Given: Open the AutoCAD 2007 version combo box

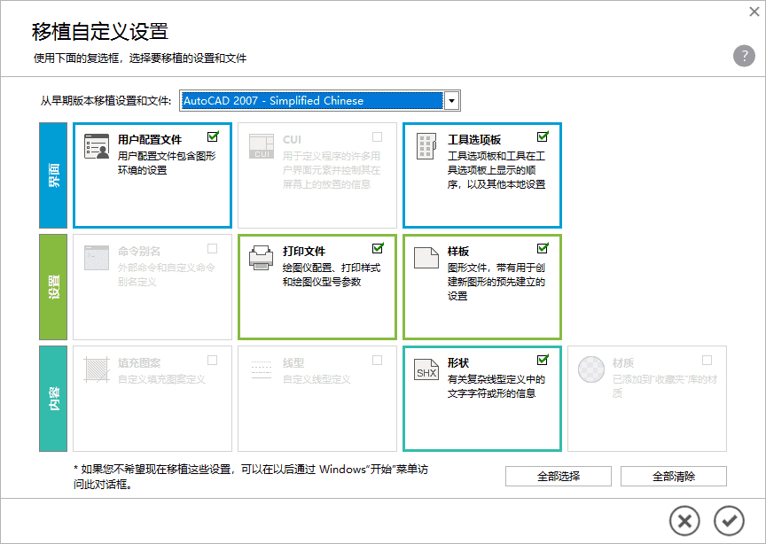Looking at the screenshot, I should tap(311, 101).
